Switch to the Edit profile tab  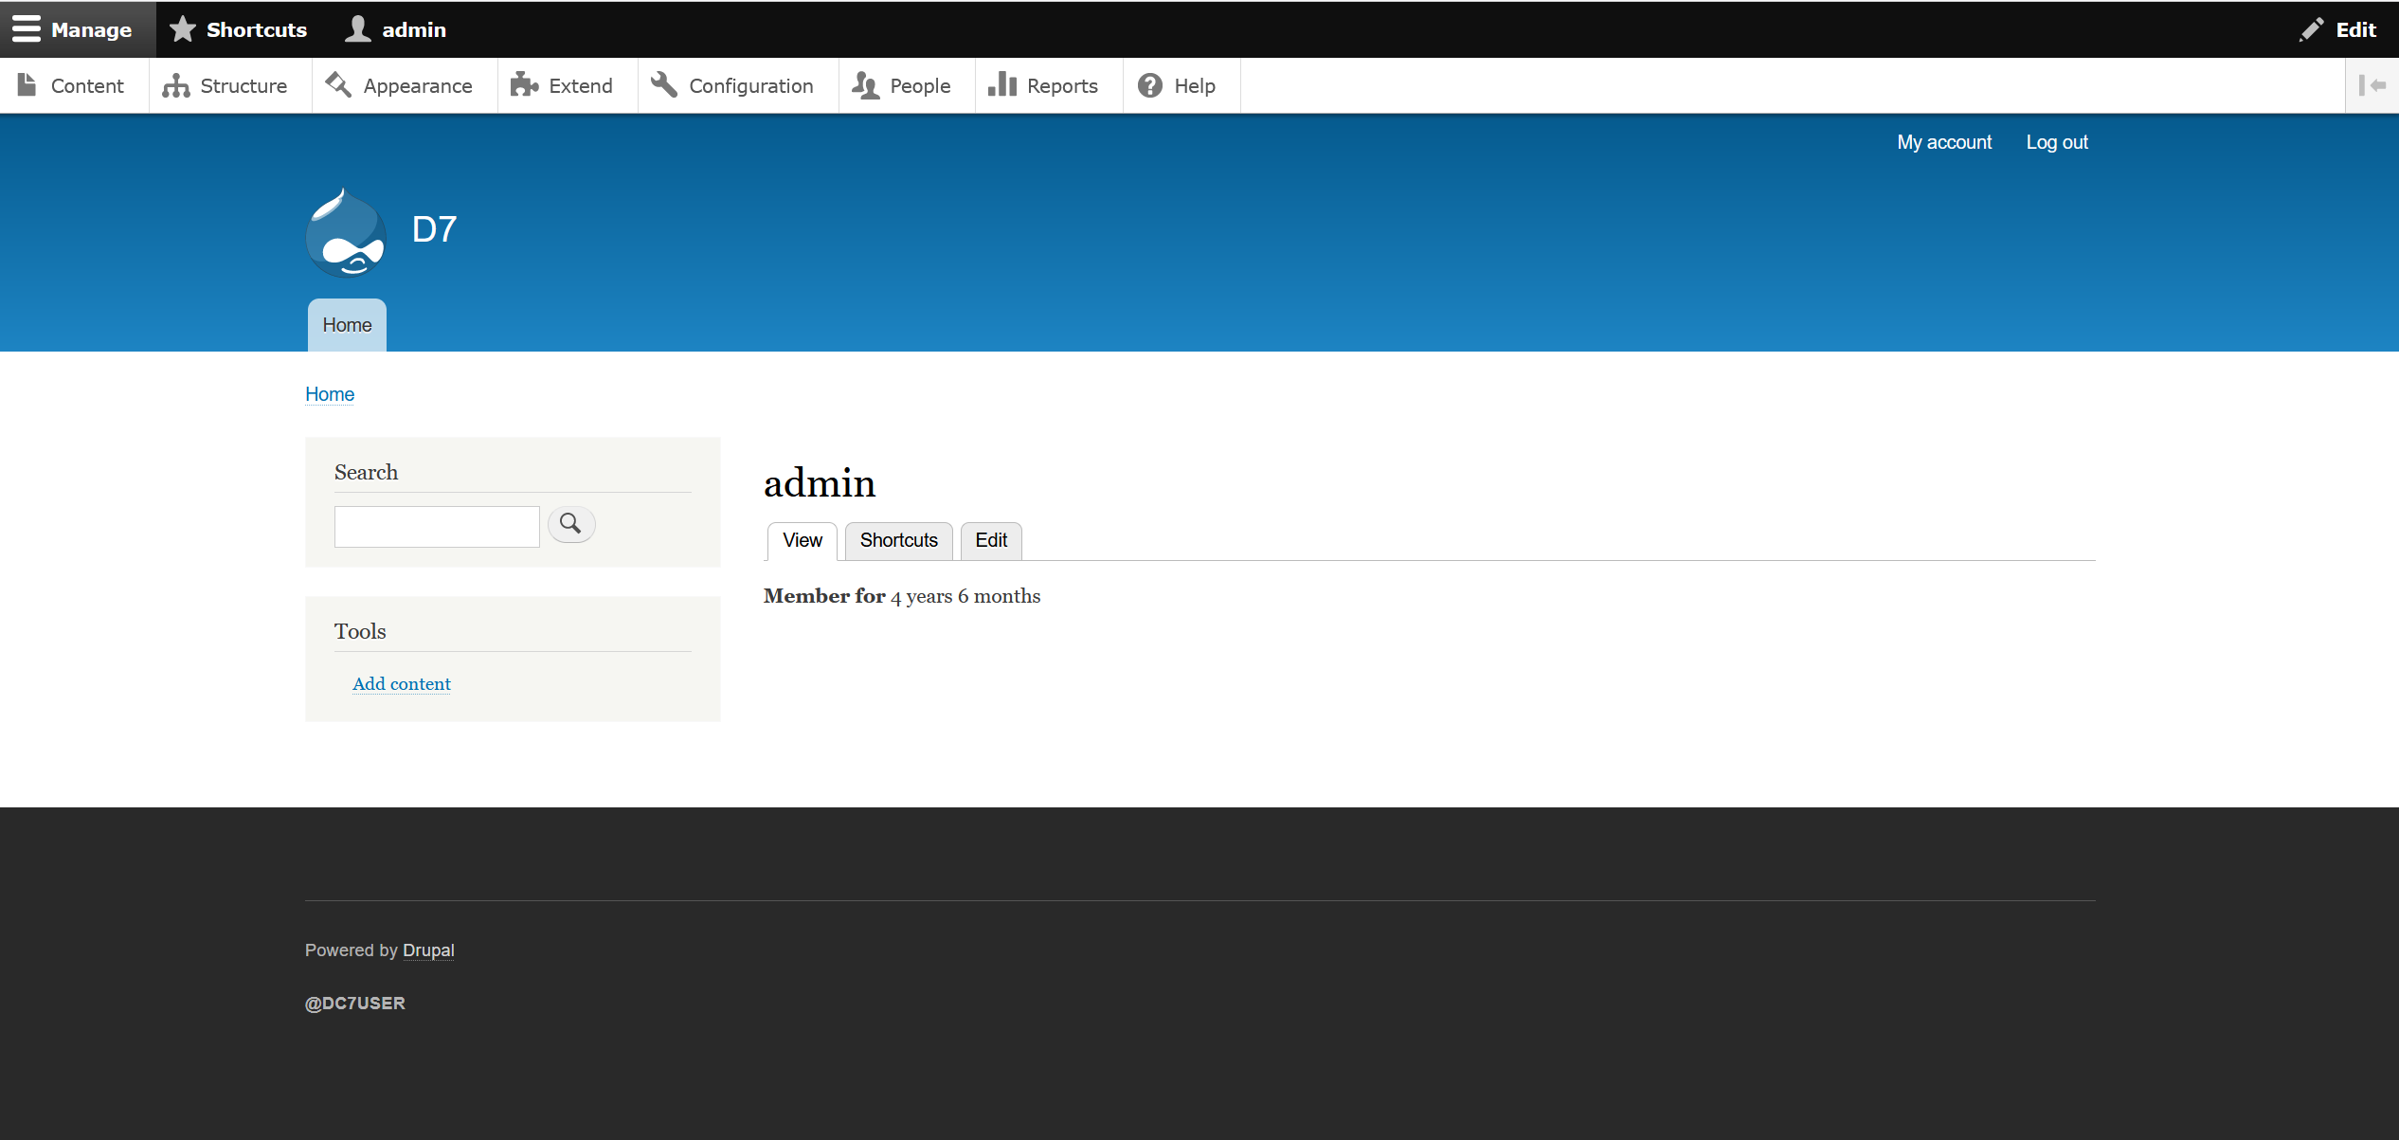[991, 540]
